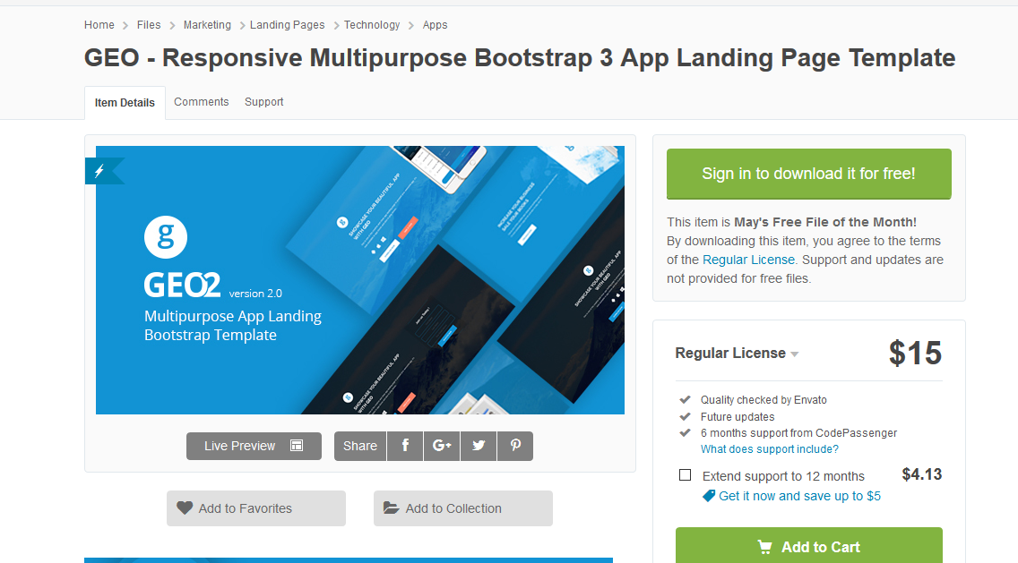
Task: Share the item on Google Plus
Action: click(442, 447)
